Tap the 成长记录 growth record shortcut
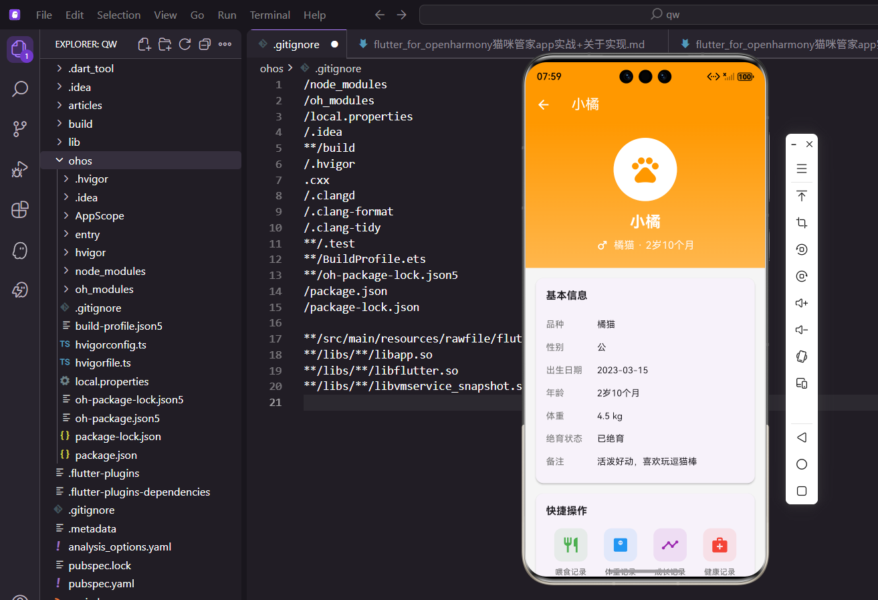Screen dimensions: 878x600 670,551
